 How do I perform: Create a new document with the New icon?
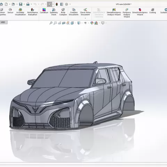(6, 4)
